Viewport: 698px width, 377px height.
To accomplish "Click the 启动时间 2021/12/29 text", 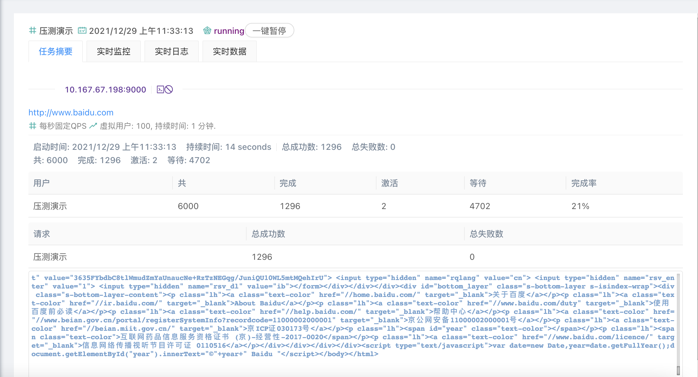I will coord(105,147).
